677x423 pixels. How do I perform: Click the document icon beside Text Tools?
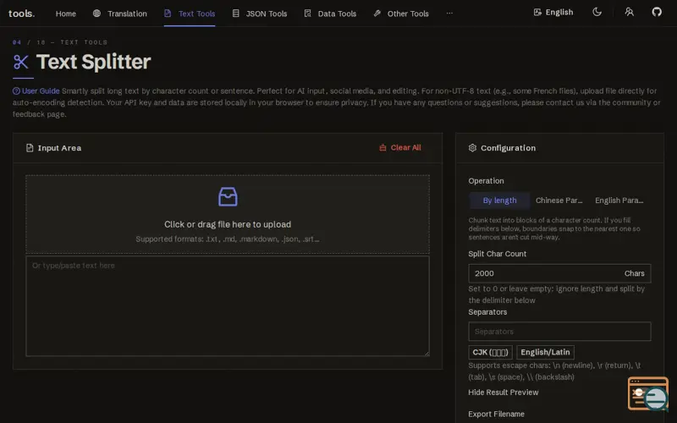pos(168,14)
